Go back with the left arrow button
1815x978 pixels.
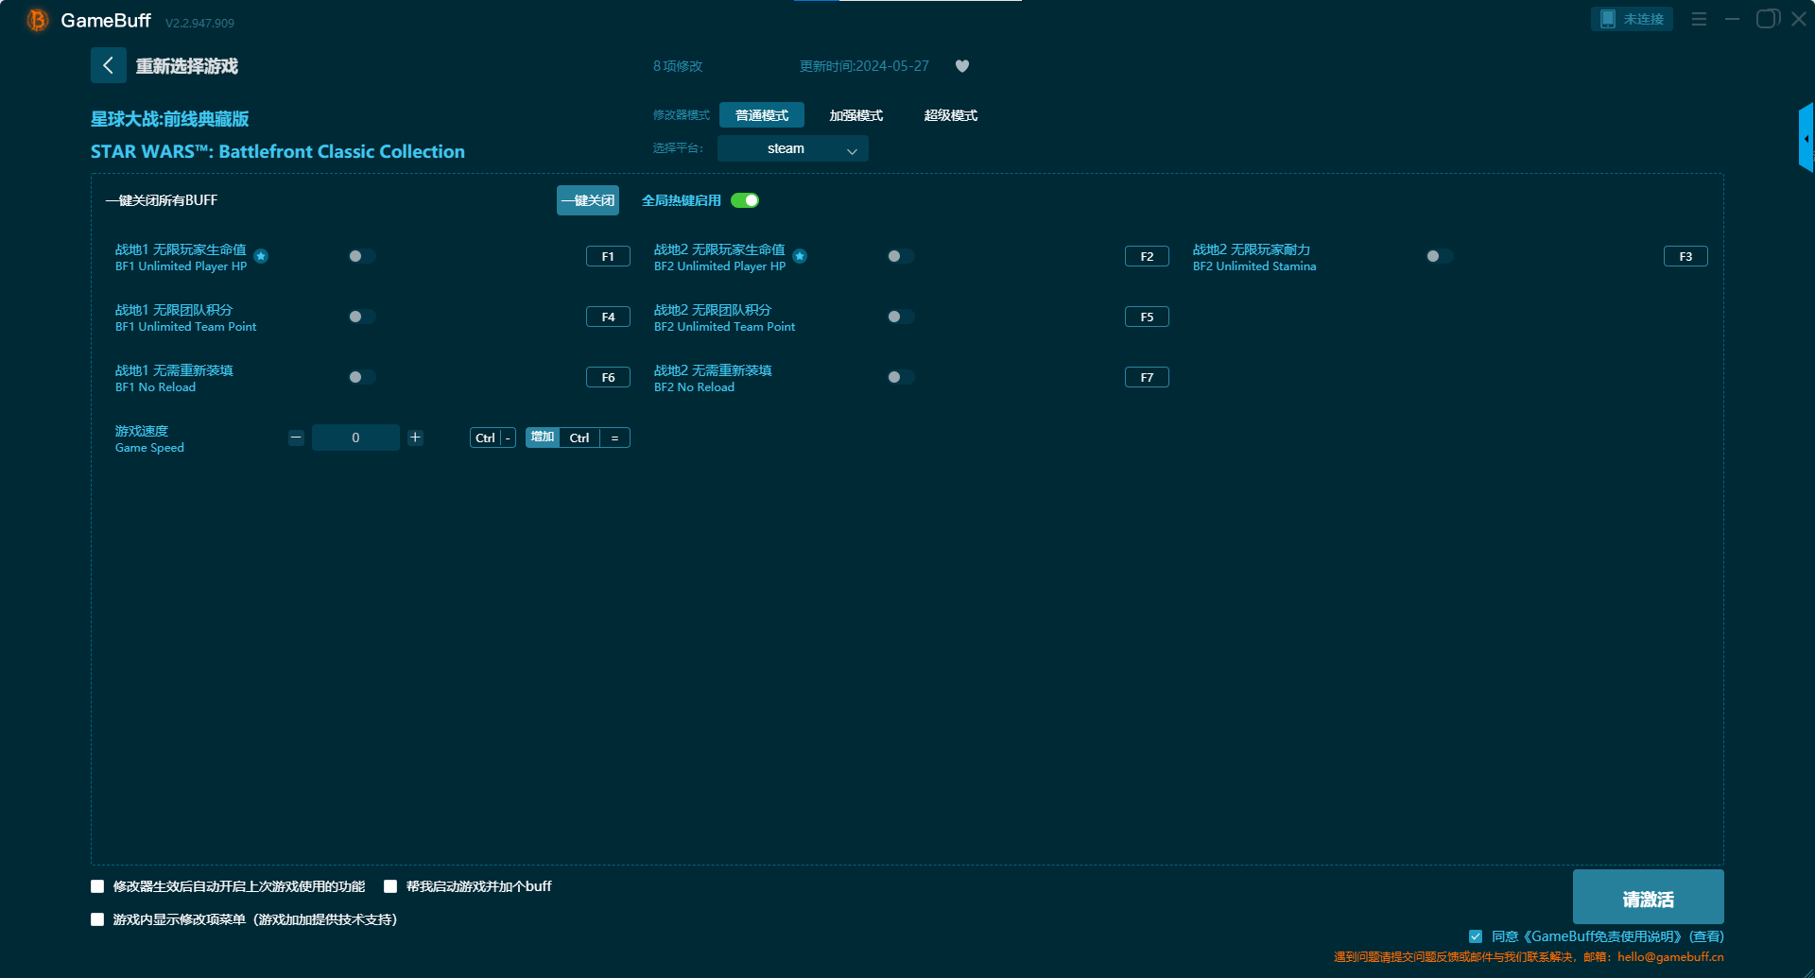109,65
